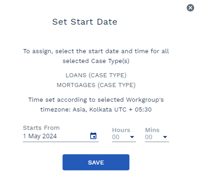Click the 'Time set according to selected Workgroup's' line

pos(96,100)
